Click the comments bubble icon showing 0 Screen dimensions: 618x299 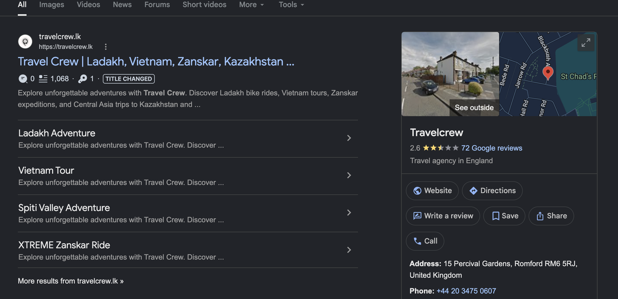point(23,79)
